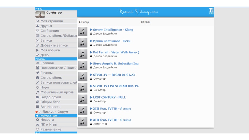
Task: Click the music note thumbnail for Swarm Intelligence - Klang
Action: [82, 31]
